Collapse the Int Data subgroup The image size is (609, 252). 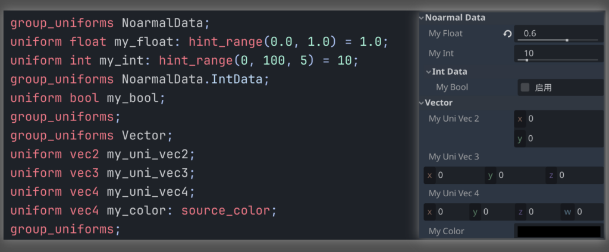[429, 72]
